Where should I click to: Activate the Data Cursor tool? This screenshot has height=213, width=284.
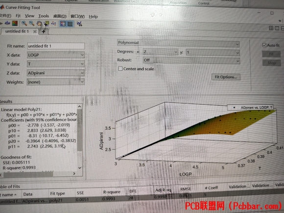[x=47, y=24]
